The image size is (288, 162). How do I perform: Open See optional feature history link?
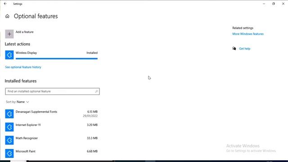23,67
